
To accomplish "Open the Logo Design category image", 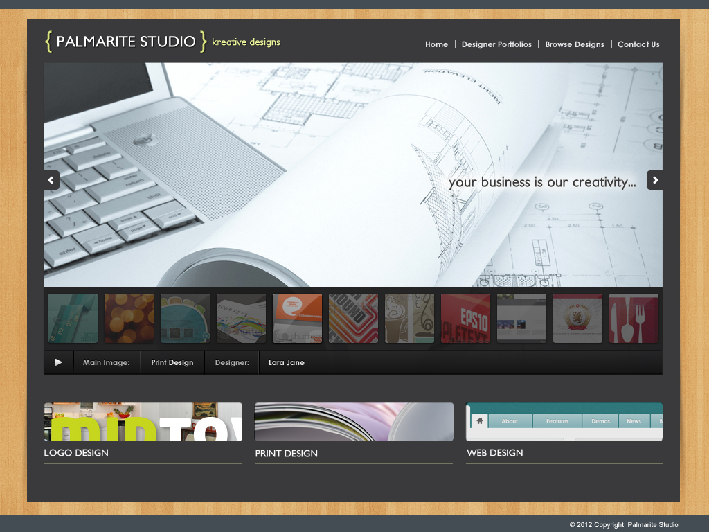I will [143, 422].
